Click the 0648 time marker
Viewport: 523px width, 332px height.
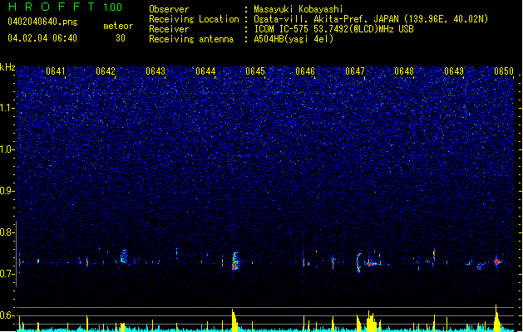[404, 71]
